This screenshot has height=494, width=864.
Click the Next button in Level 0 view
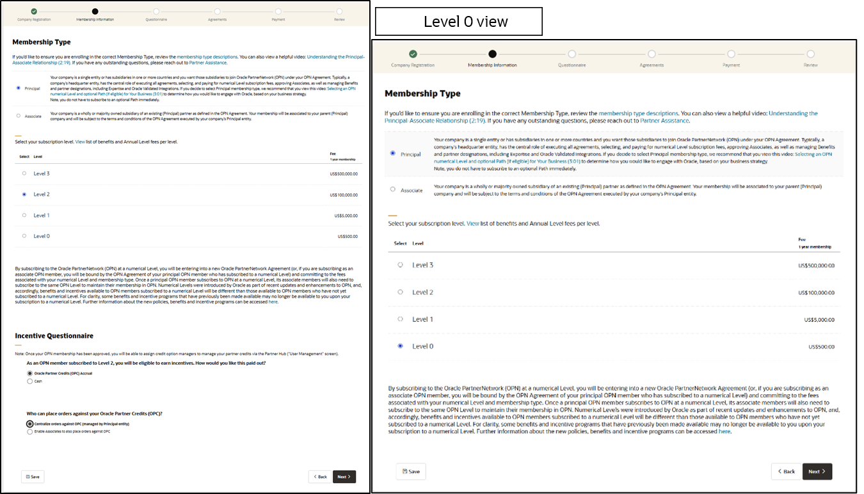pos(817,472)
